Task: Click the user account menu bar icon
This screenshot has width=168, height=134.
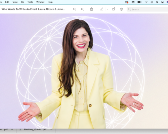Action: coord(152,2)
